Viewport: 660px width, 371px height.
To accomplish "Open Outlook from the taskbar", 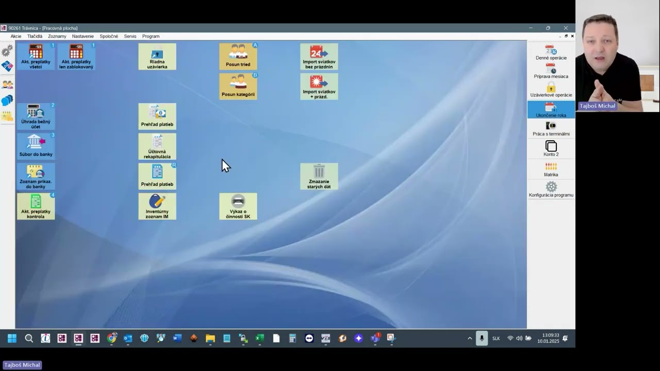I will [128, 339].
